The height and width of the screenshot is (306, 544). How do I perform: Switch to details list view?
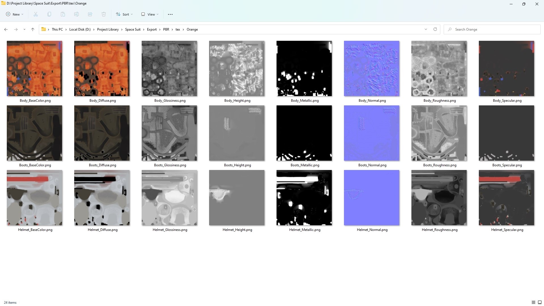[x=533, y=302]
